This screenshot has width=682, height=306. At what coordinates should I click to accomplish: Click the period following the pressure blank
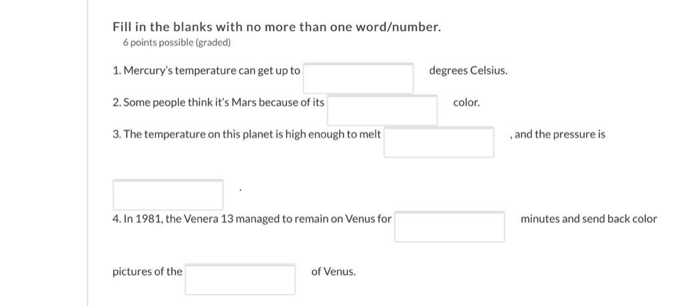(x=240, y=190)
